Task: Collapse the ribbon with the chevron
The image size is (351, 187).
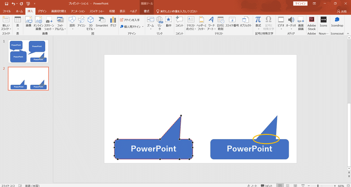Action: [x=348, y=33]
